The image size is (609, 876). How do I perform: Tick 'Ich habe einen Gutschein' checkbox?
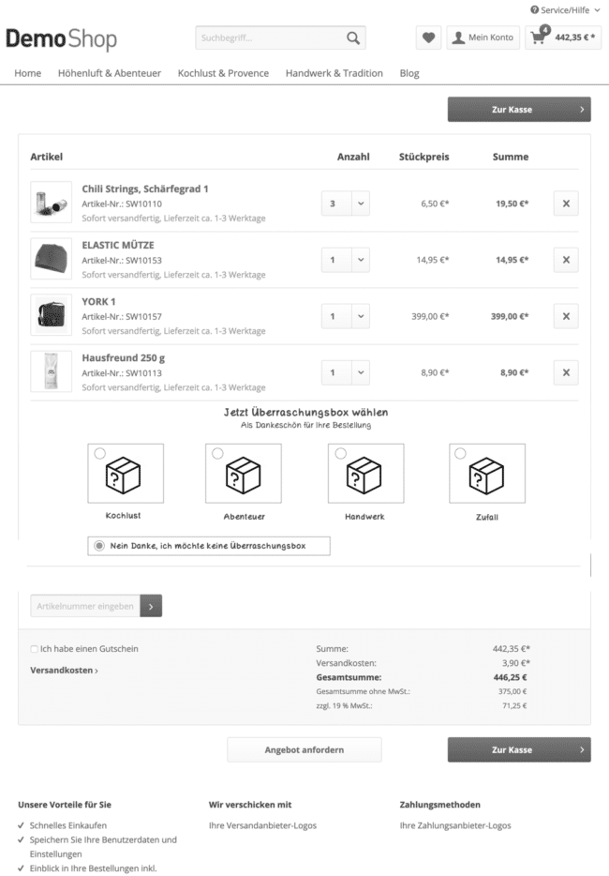coord(34,649)
